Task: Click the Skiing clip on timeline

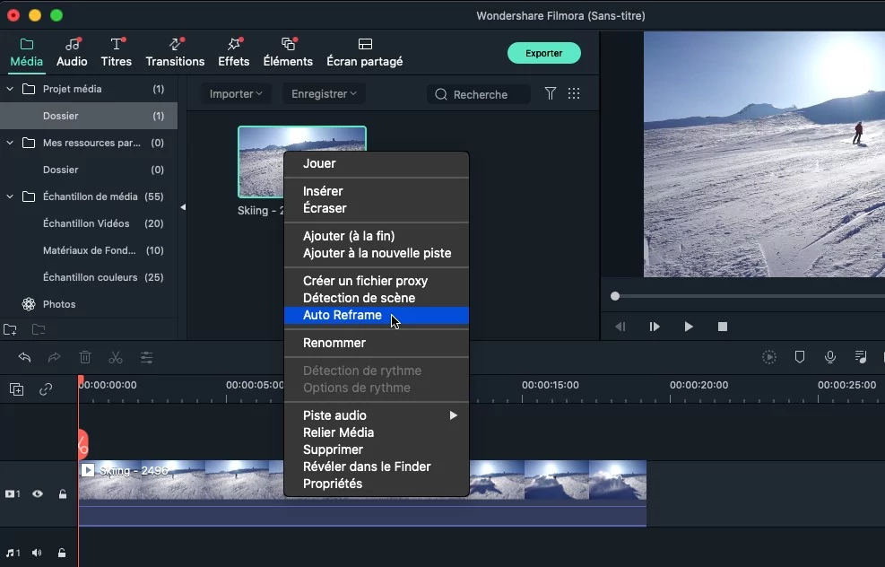Action: [x=362, y=493]
